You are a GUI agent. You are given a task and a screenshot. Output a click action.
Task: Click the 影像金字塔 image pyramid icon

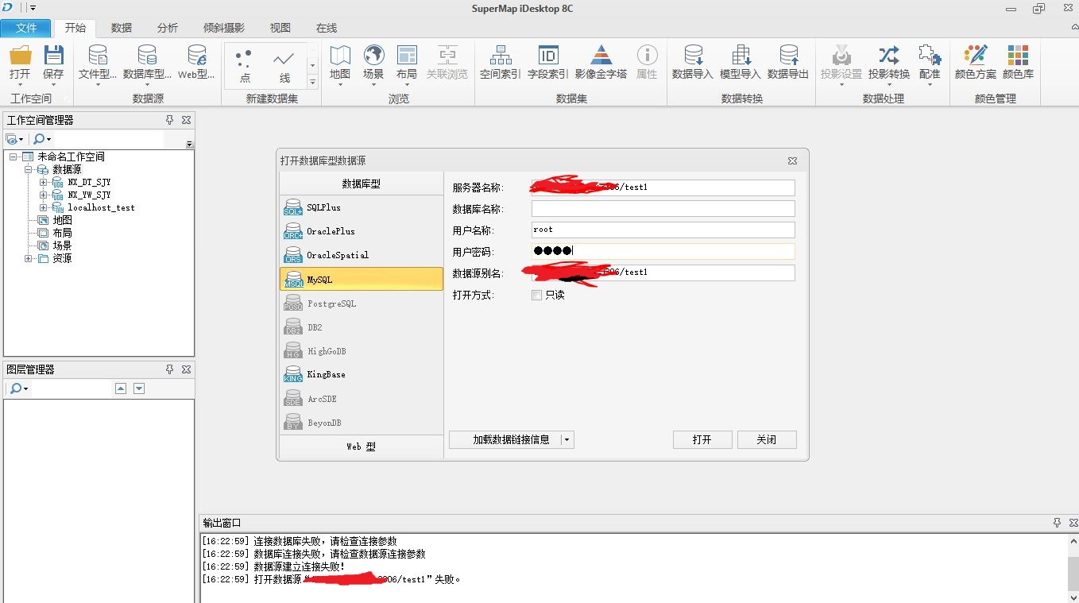pyautogui.click(x=601, y=56)
